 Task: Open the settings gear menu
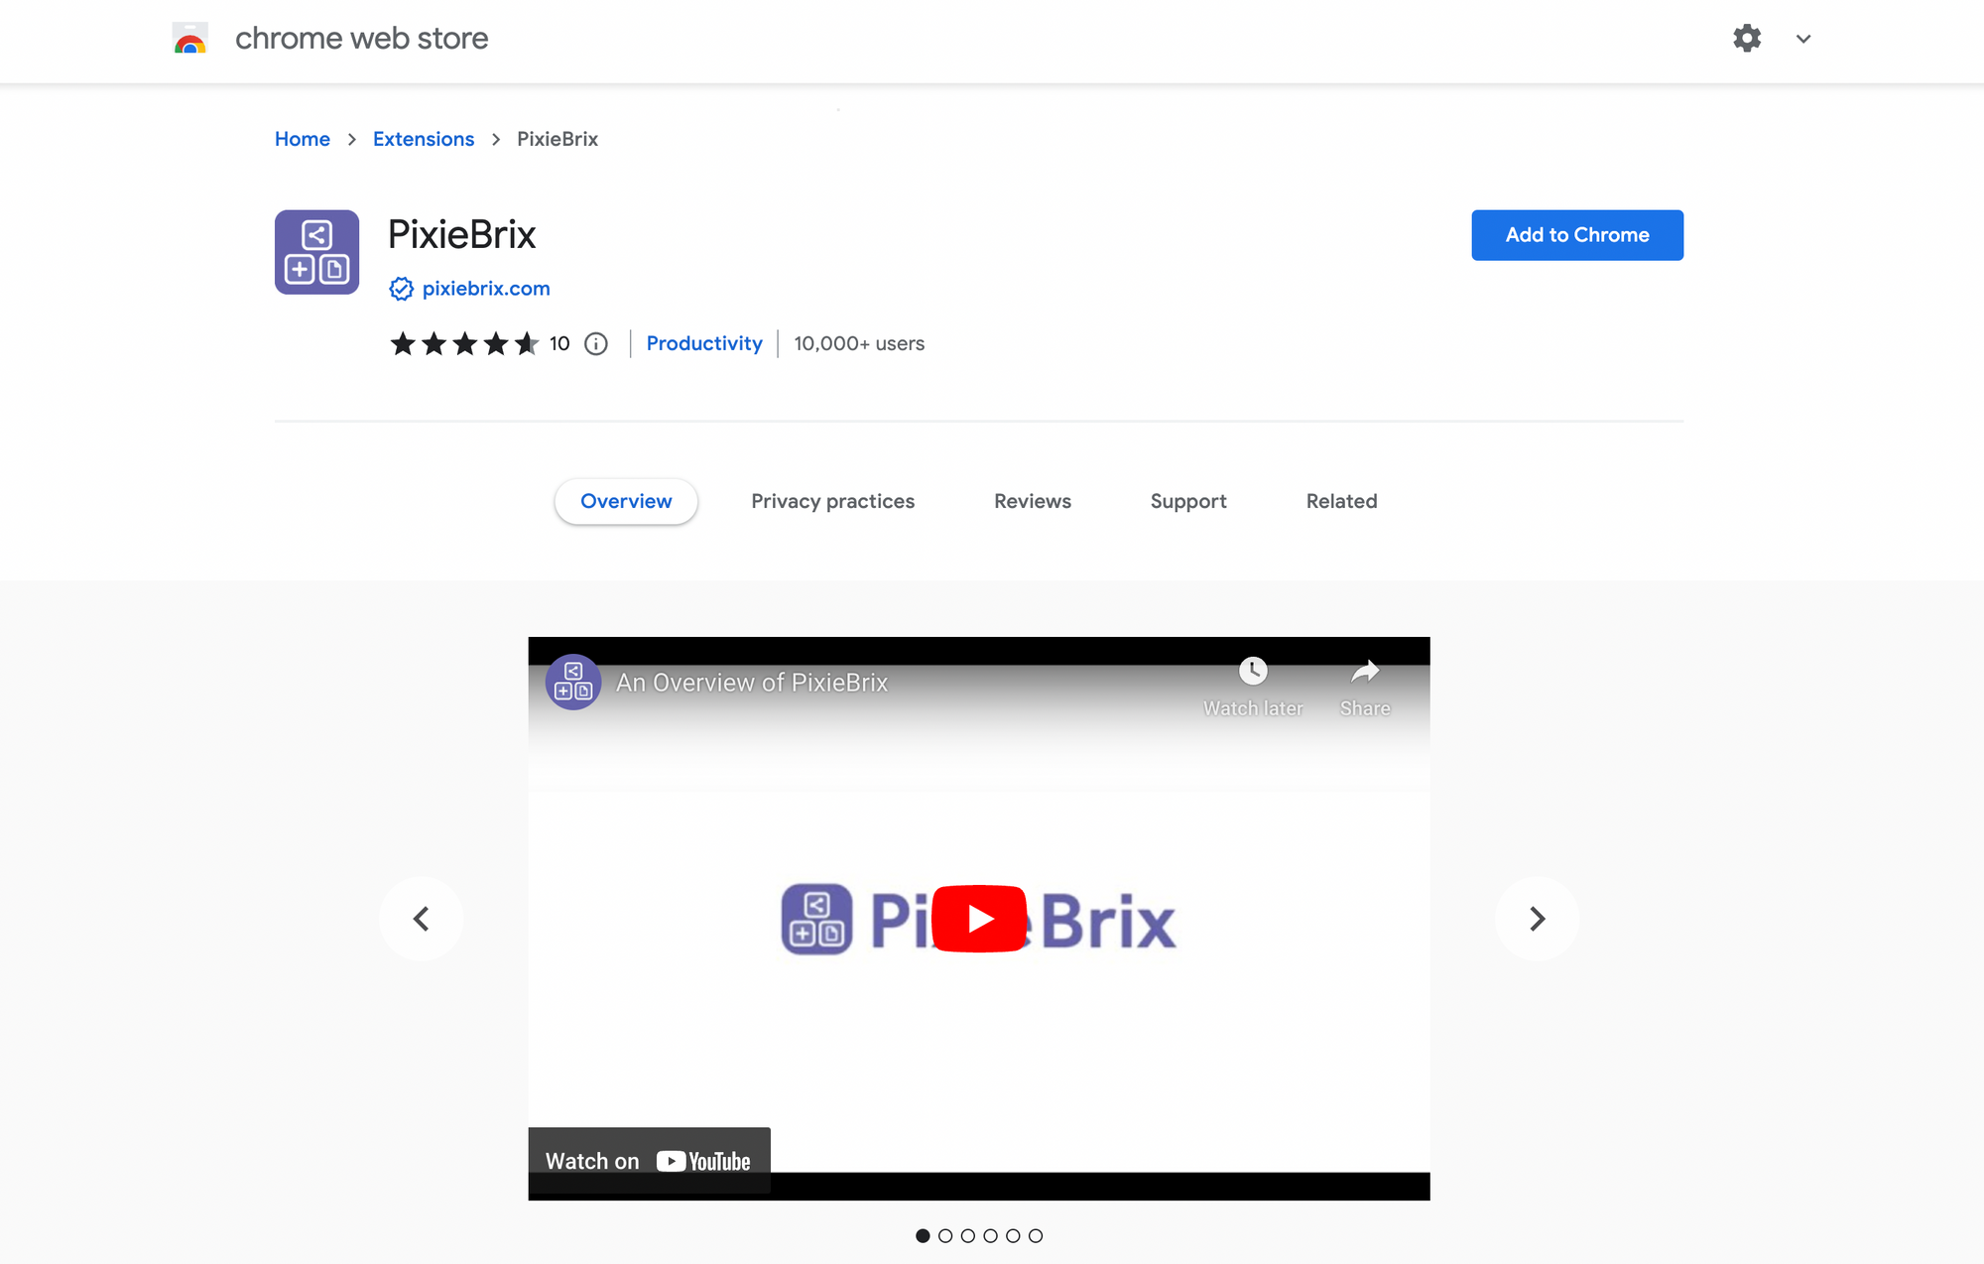point(1747,39)
